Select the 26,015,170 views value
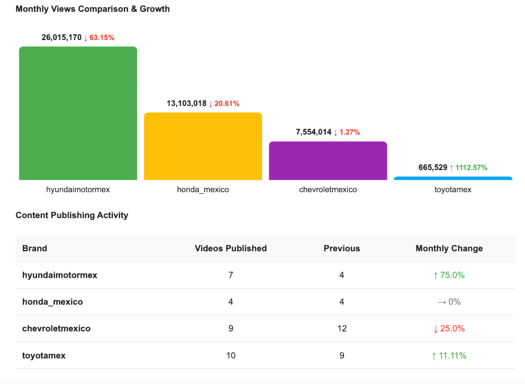The height and width of the screenshot is (384, 525). 62,37
